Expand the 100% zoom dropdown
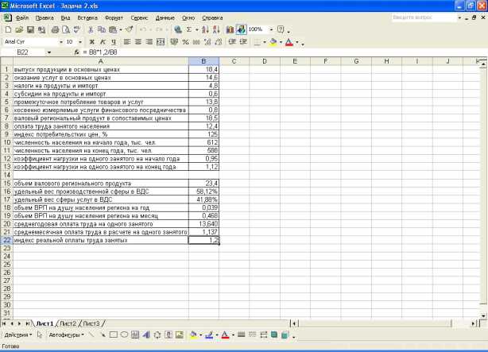488x352 pixels. coord(269,29)
